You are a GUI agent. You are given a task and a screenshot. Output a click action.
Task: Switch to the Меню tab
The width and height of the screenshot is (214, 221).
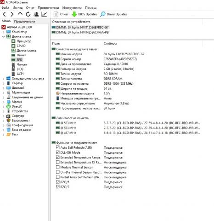6,21
